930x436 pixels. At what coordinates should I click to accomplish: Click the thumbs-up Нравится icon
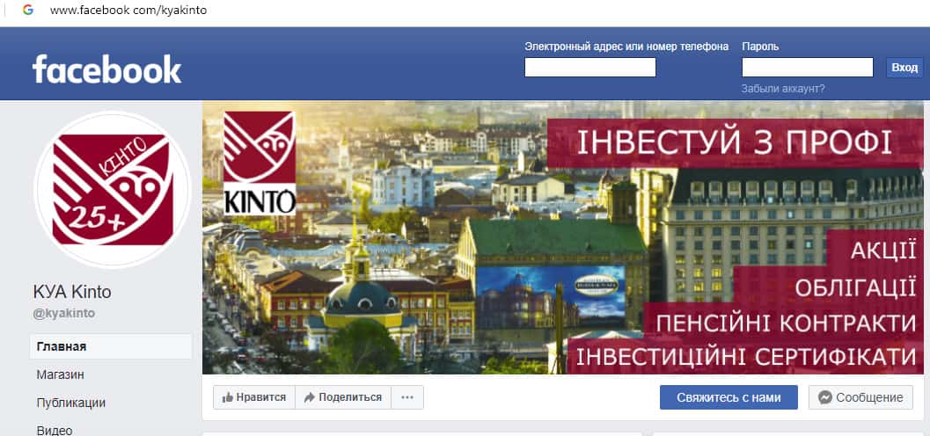(227, 397)
